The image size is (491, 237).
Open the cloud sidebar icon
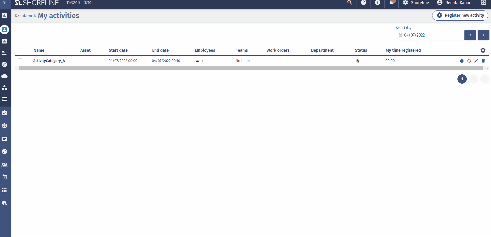(4, 76)
